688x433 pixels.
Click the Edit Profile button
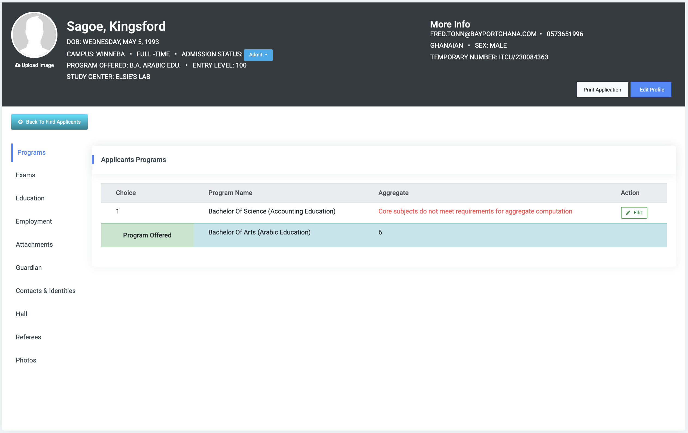651,90
